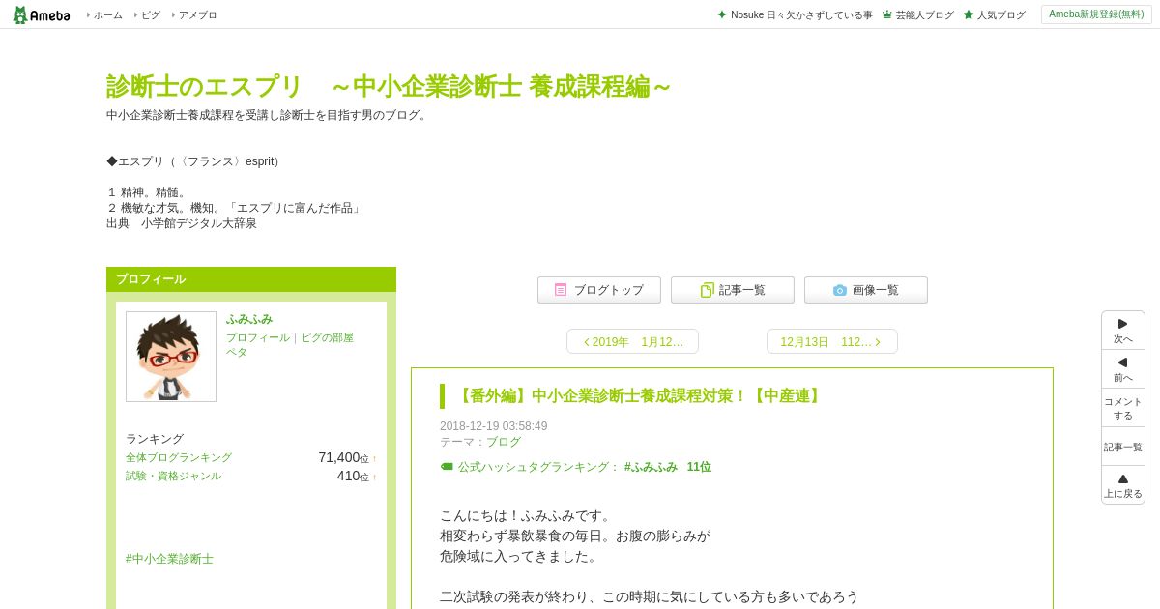Click the crown icon beside 芸能人ブログ
Viewport: 1160px width, 609px height.
pyautogui.click(x=887, y=14)
